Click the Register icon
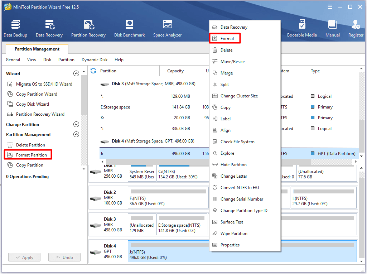 tap(356, 29)
